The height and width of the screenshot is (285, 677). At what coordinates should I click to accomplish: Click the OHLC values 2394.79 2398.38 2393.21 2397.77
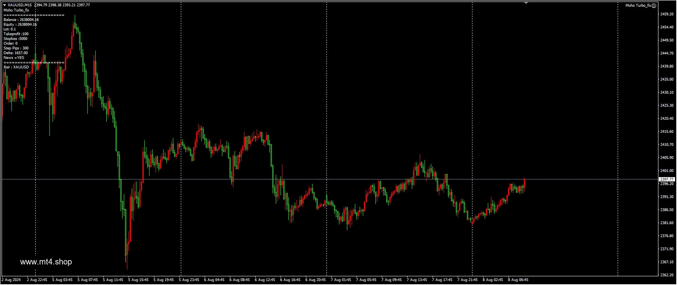[62, 5]
